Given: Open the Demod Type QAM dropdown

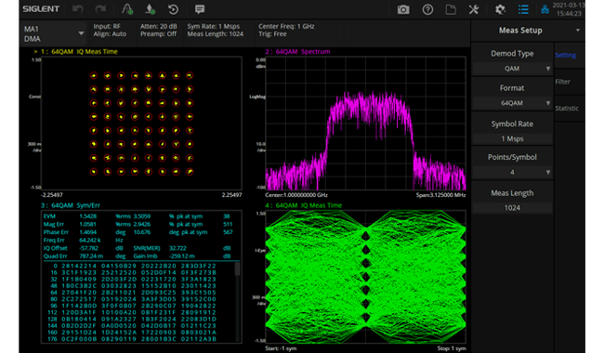Looking at the screenshot, I should click(512, 69).
